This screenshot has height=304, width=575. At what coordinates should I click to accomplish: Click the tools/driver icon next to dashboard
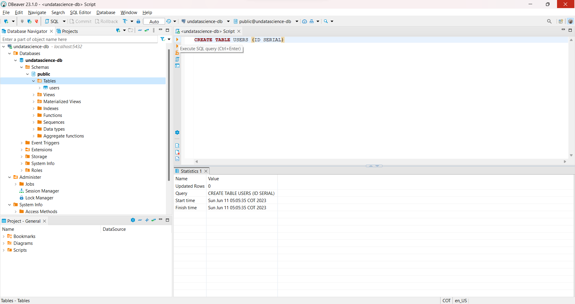click(312, 21)
